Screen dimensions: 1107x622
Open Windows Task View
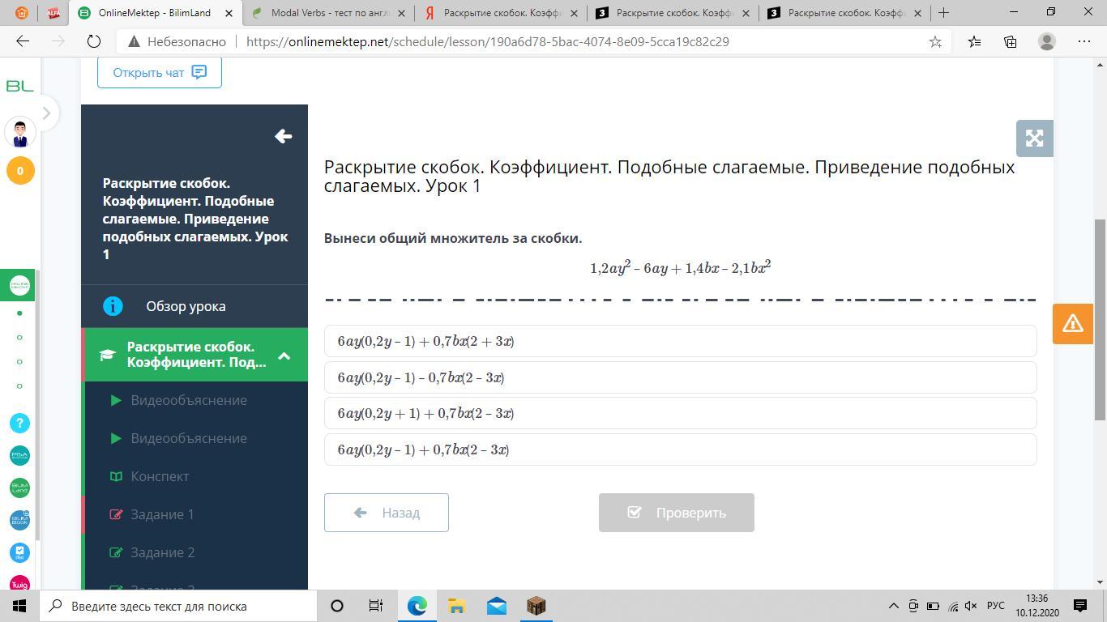point(376,606)
